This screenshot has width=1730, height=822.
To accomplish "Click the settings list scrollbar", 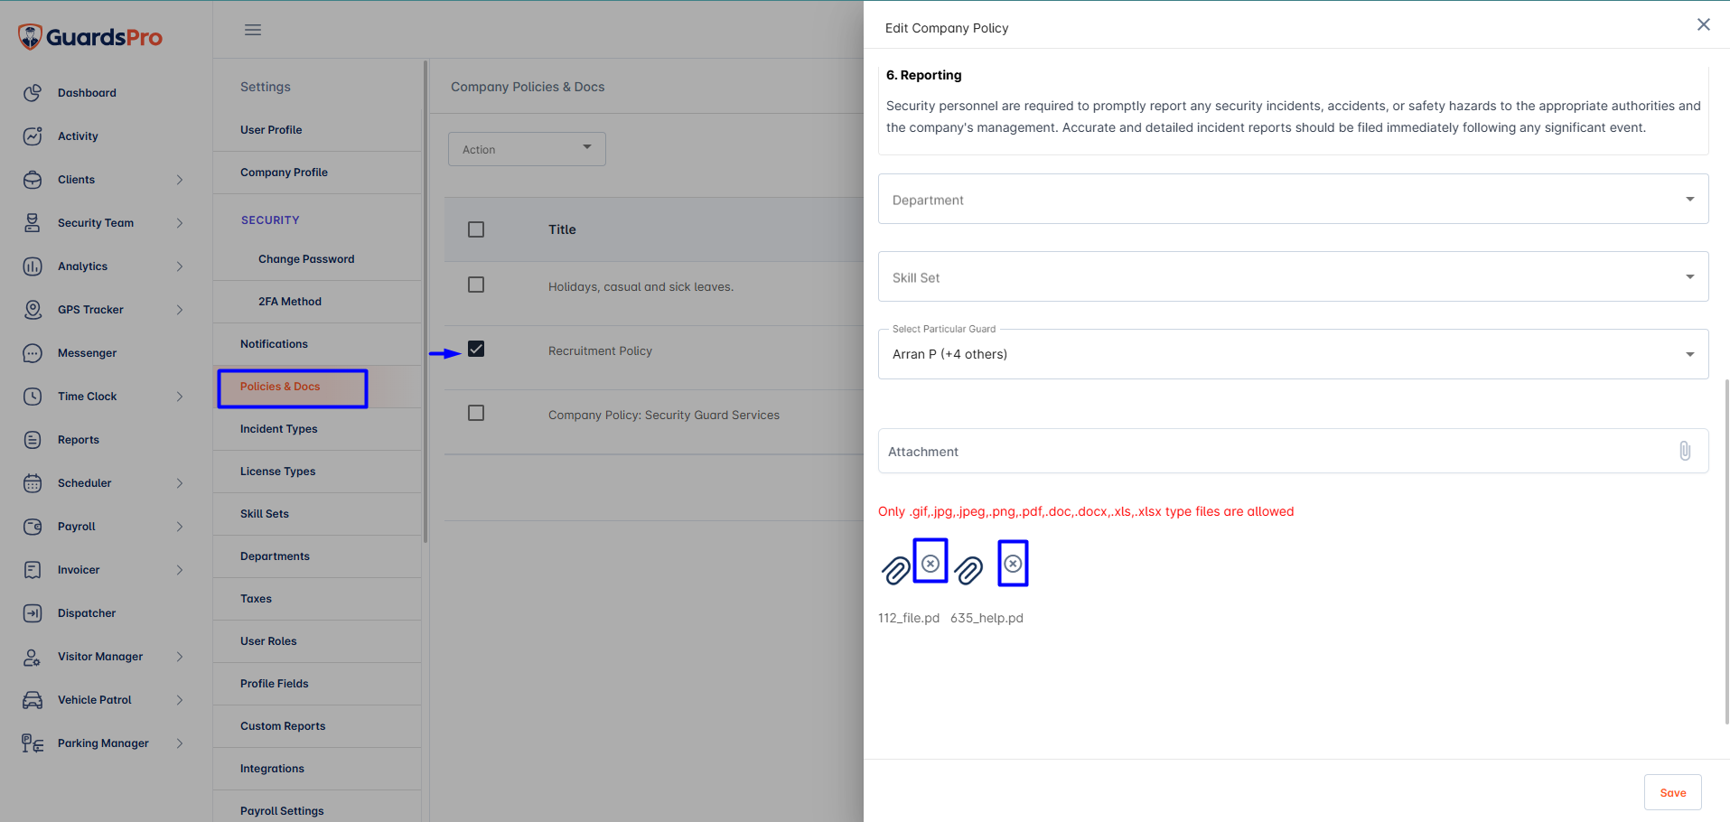I will pos(425,302).
